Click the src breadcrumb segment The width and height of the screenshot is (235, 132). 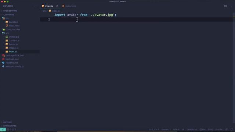point(44,11)
